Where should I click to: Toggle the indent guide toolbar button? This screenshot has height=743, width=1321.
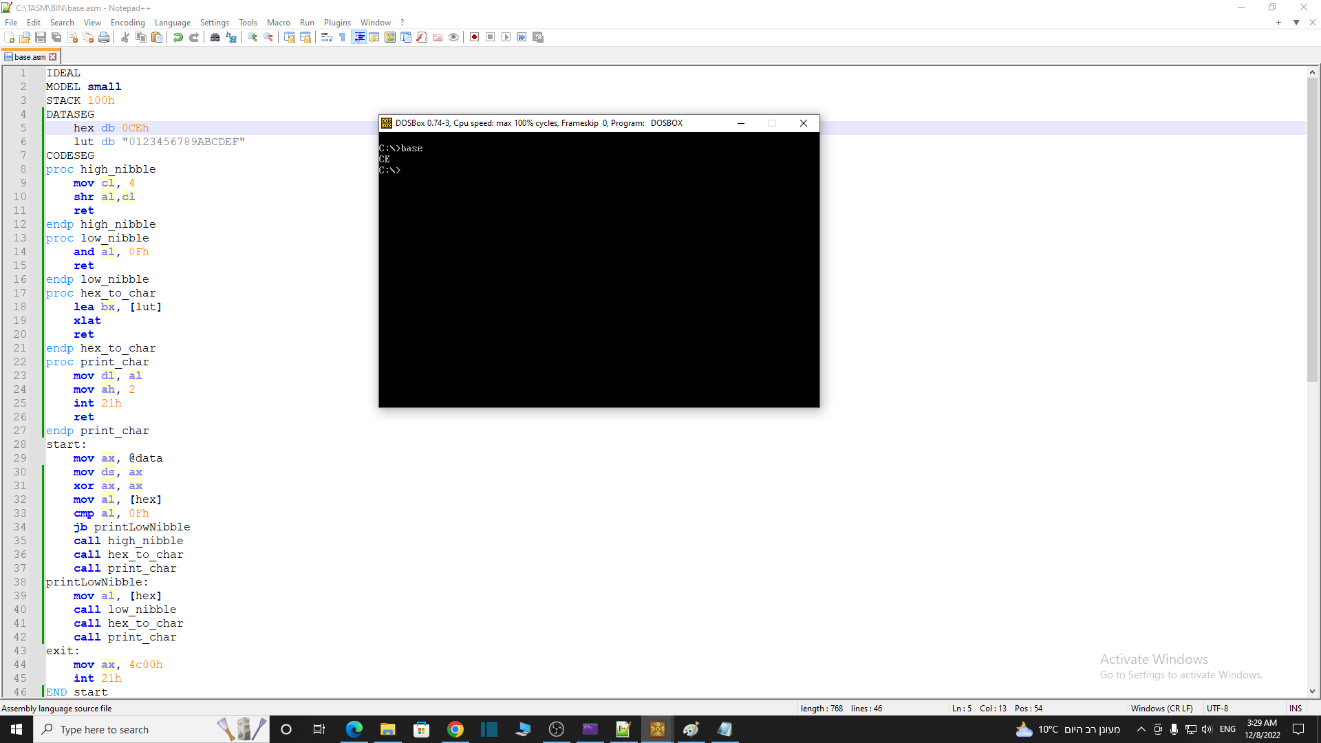point(358,37)
